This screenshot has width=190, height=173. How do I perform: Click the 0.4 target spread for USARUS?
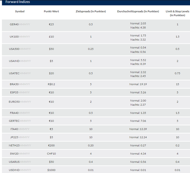coord(91,162)
